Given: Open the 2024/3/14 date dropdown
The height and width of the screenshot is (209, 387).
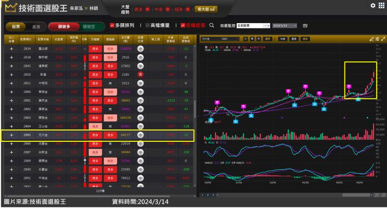Looking at the screenshot, I should (284, 26).
